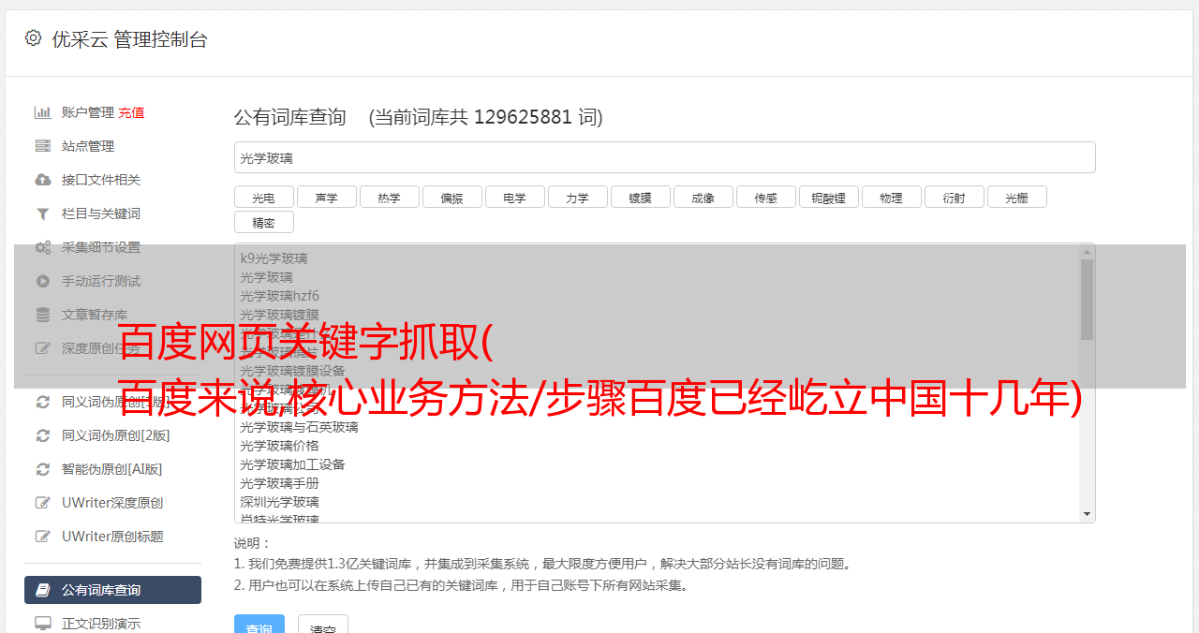This screenshot has height=633, width=1199.
Task: Choose the 电学 tag button
Action: 514,197
